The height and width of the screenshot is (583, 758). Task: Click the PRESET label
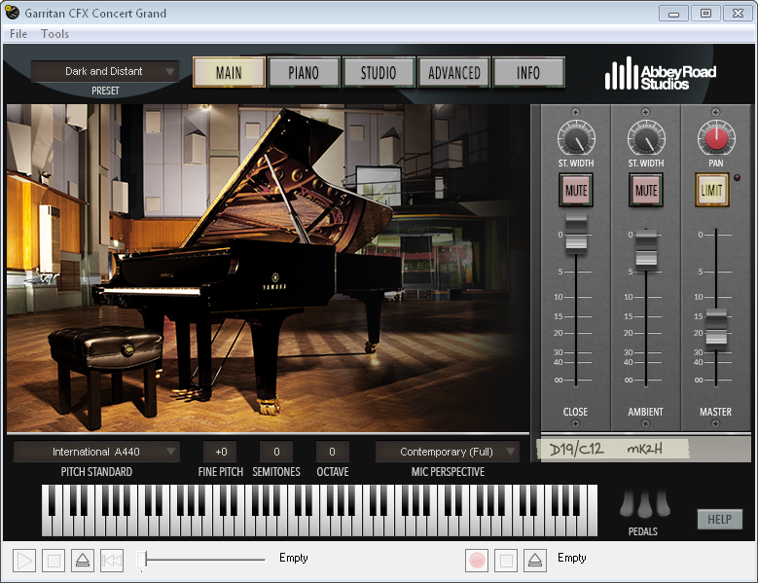[x=105, y=91]
